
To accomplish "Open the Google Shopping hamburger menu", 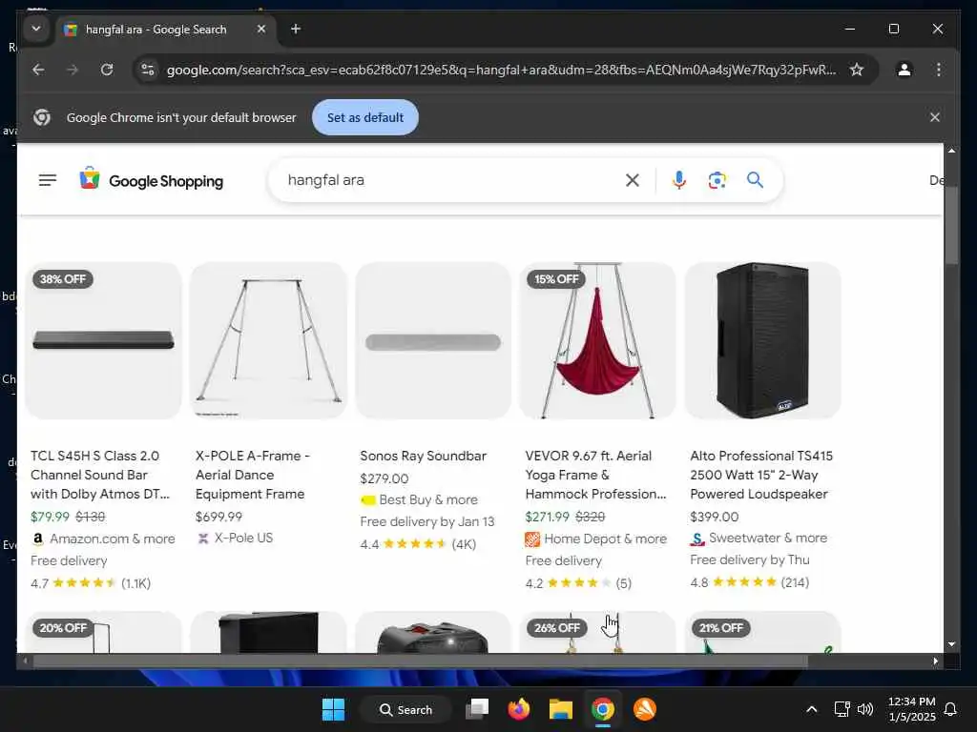I will coord(48,180).
